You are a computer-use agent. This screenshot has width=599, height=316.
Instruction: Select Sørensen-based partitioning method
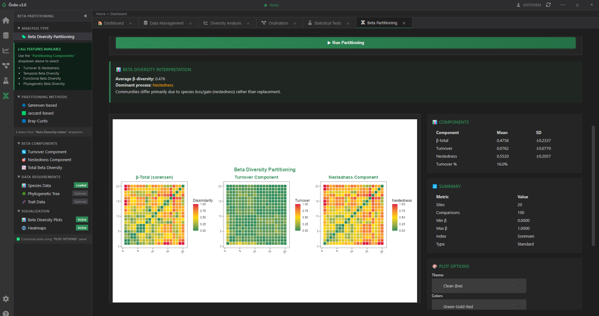tap(42, 105)
